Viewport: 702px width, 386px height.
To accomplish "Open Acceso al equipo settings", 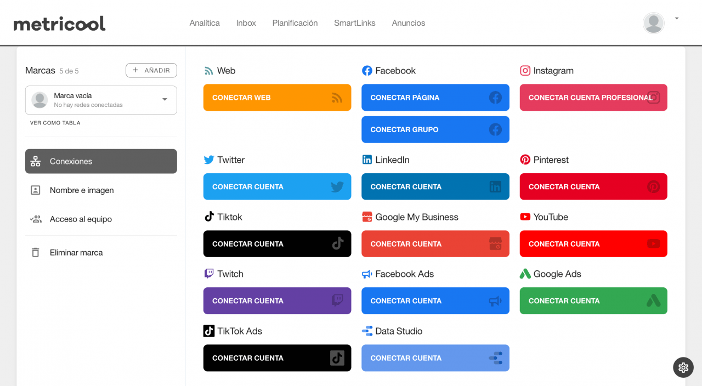I will [81, 219].
